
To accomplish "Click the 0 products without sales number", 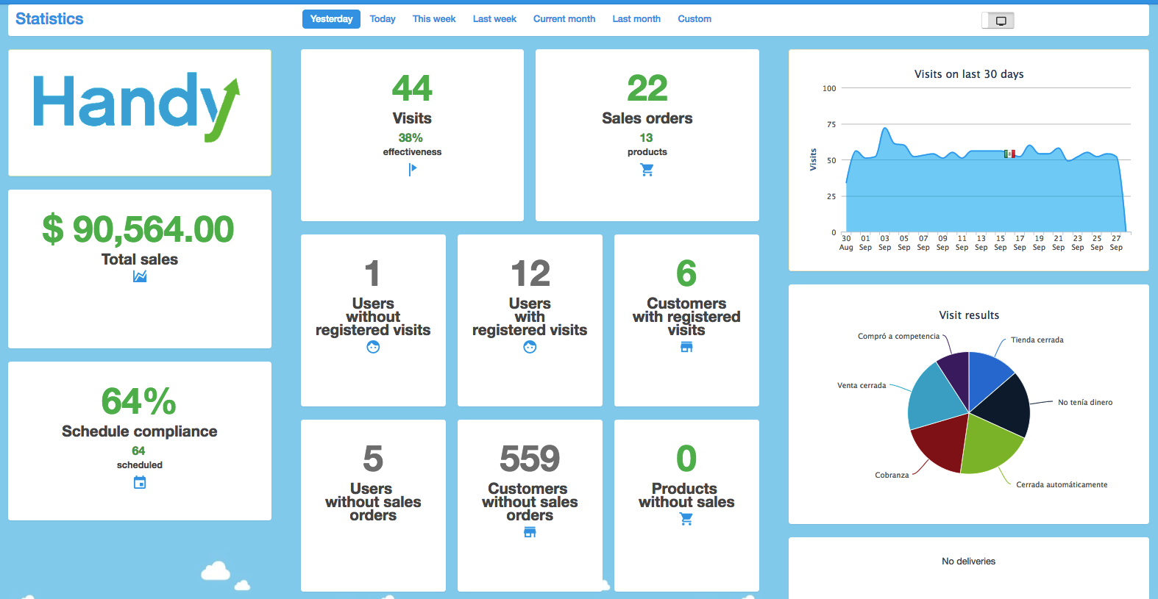I will (686, 459).
